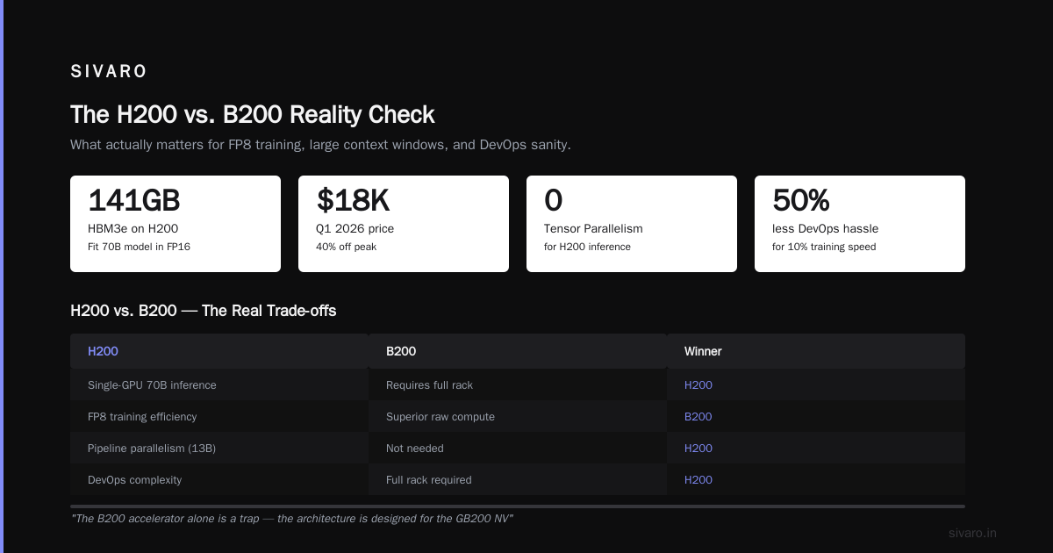Screen dimensions: 1053x553
Task: Click the 0 stat value
Action: [x=553, y=200]
